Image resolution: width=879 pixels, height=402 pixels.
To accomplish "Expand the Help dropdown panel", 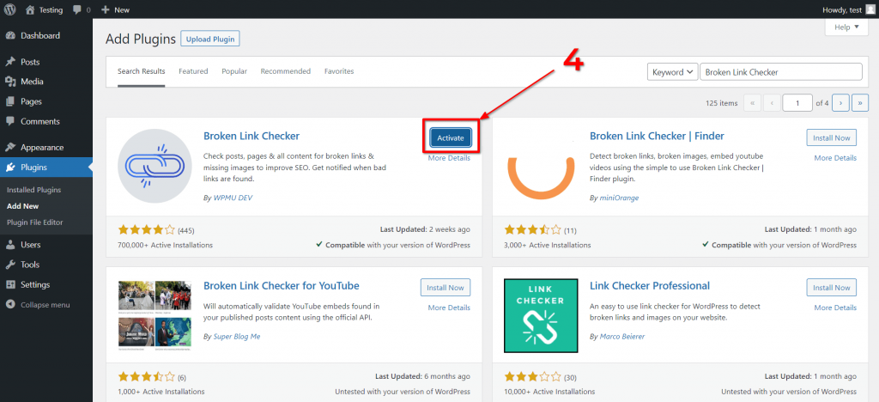I will 846,27.
